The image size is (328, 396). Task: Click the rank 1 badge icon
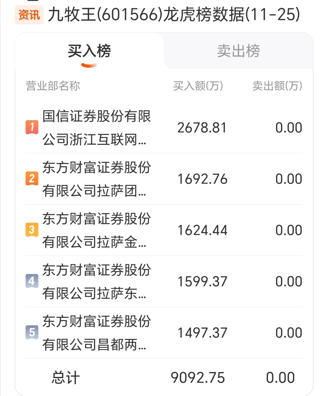32,127
